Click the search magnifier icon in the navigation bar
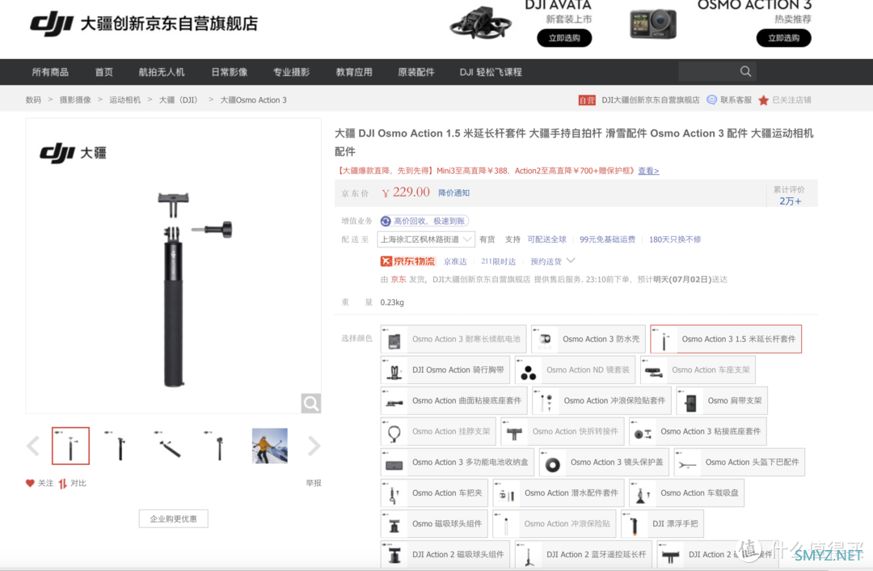873x571 pixels. [x=745, y=71]
